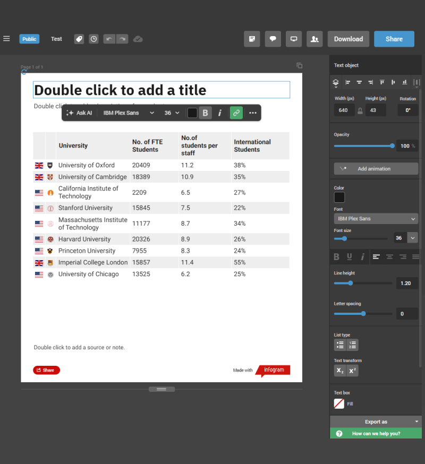Align object to bottom edge
This screenshot has height=464, width=425.
[x=405, y=82]
